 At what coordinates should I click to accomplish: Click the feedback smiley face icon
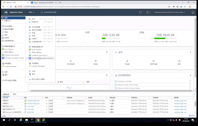point(193,12)
